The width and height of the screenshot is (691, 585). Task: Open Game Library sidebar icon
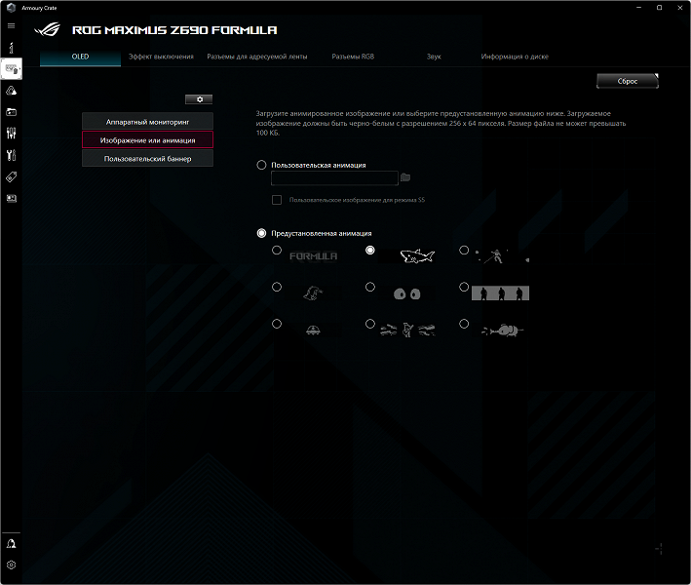click(x=12, y=112)
